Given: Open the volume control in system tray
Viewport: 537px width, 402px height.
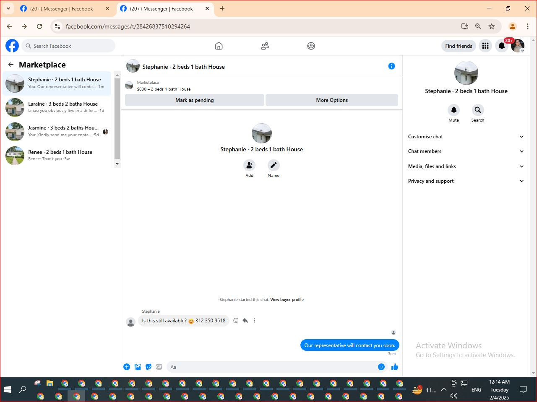Looking at the screenshot, I should coord(454,396).
